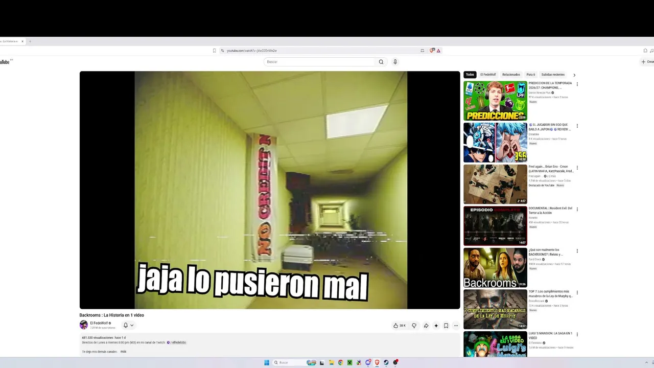Open options menu for Fred again video
Image resolution: width=654 pixels, height=368 pixels.
[577, 168]
